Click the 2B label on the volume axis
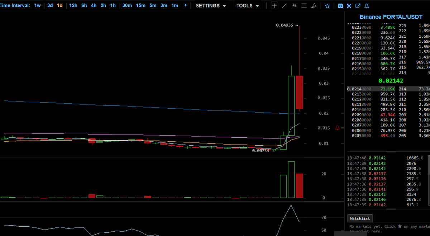The width and height of the screenshot is (430, 236). 324,174
